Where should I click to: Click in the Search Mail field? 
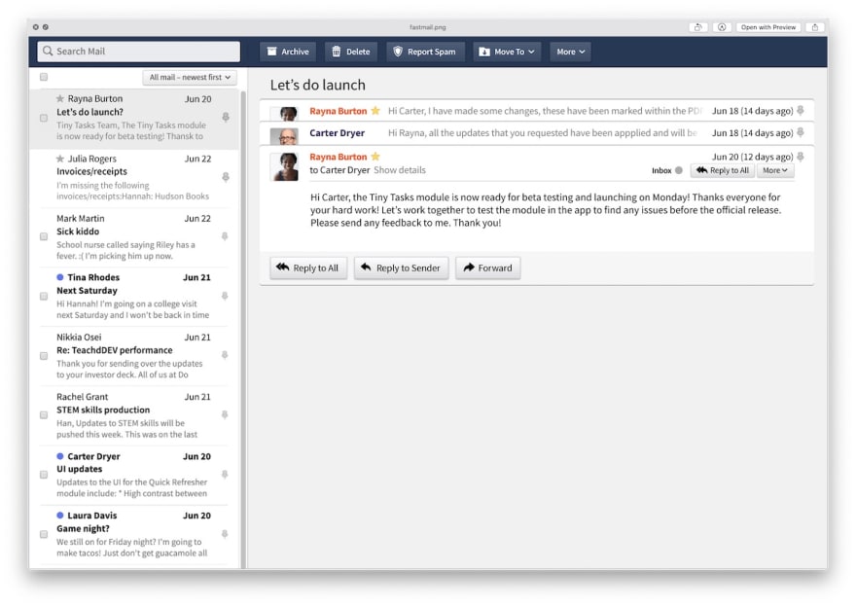coord(139,52)
